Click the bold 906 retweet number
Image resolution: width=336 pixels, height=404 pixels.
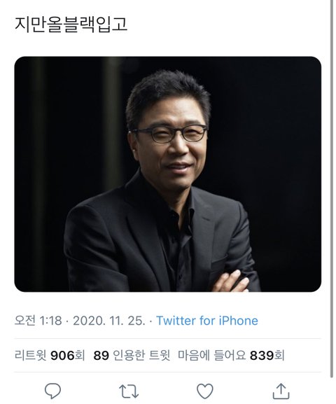(62, 356)
